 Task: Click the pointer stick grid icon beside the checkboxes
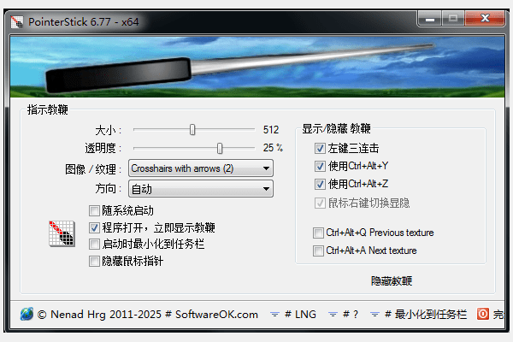point(62,233)
